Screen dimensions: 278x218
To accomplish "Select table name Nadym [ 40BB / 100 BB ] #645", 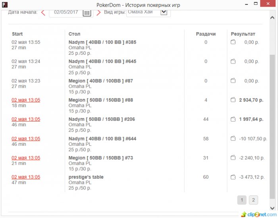I will click(102, 62).
